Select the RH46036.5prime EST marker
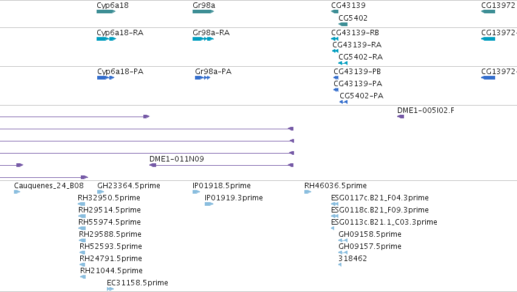This screenshot has height=292, width=517. (x=307, y=192)
